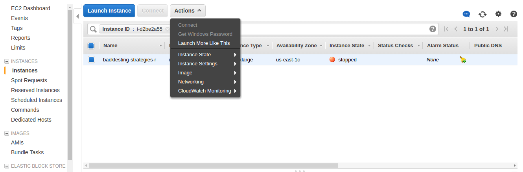The height and width of the screenshot is (172, 523).
Task: Click the horizontal scrollbar left arrow
Action: pyautogui.click(x=86, y=165)
